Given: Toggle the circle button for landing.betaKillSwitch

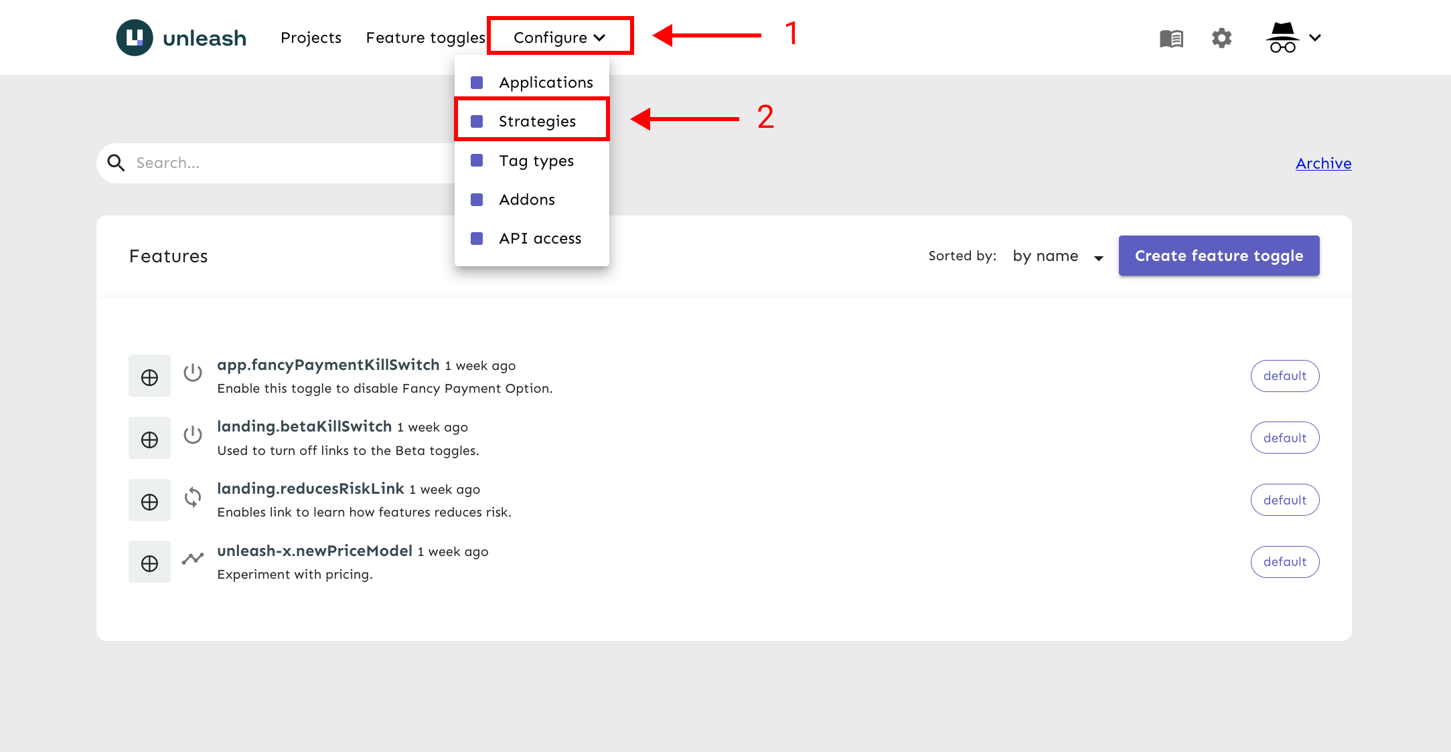Looking at the screenshot, I should click(149, 439).
